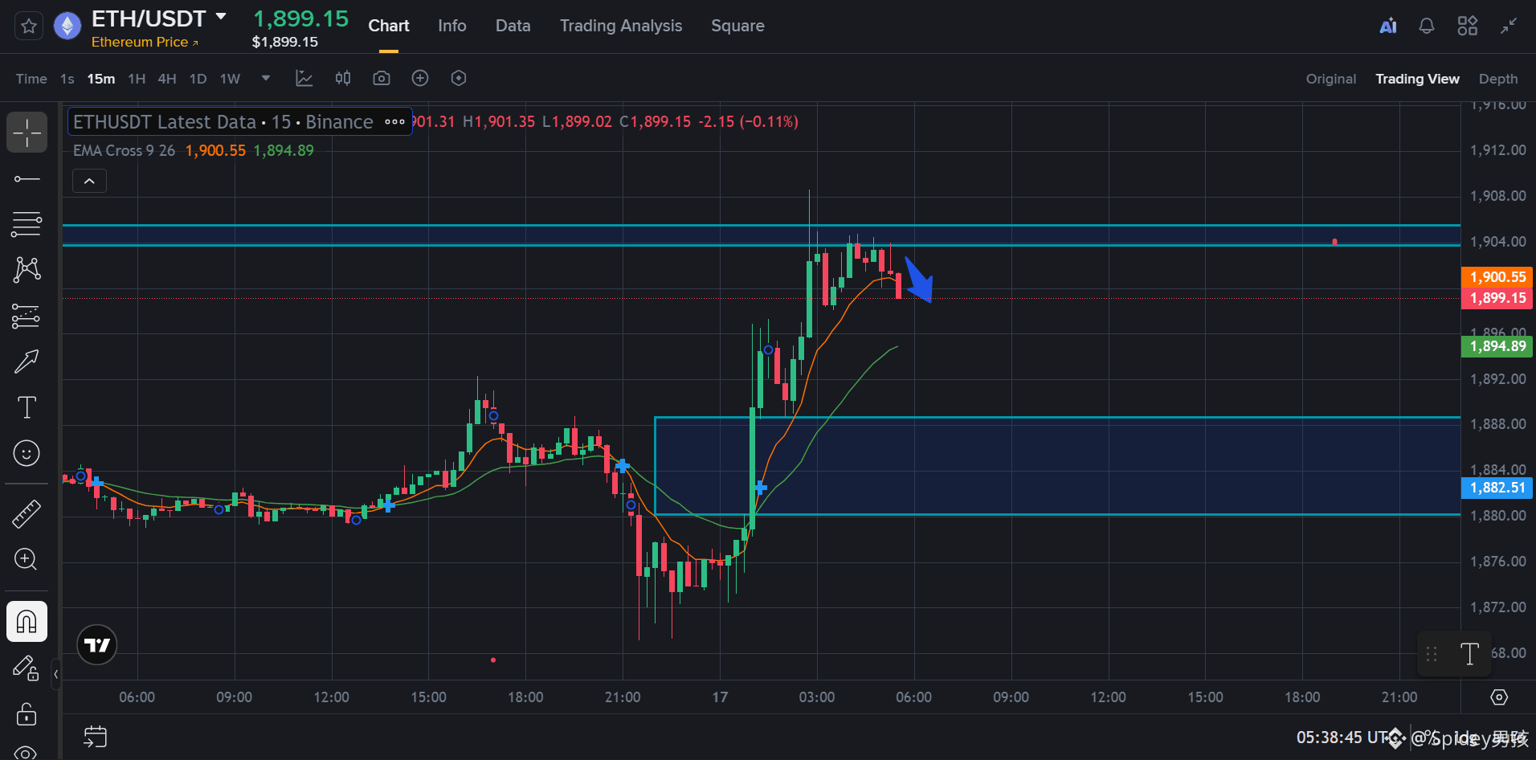Open the Ethereum Price link
The width and height of the screenshot is (1536, 760).
pyautogui.click(x=145, y=42)
